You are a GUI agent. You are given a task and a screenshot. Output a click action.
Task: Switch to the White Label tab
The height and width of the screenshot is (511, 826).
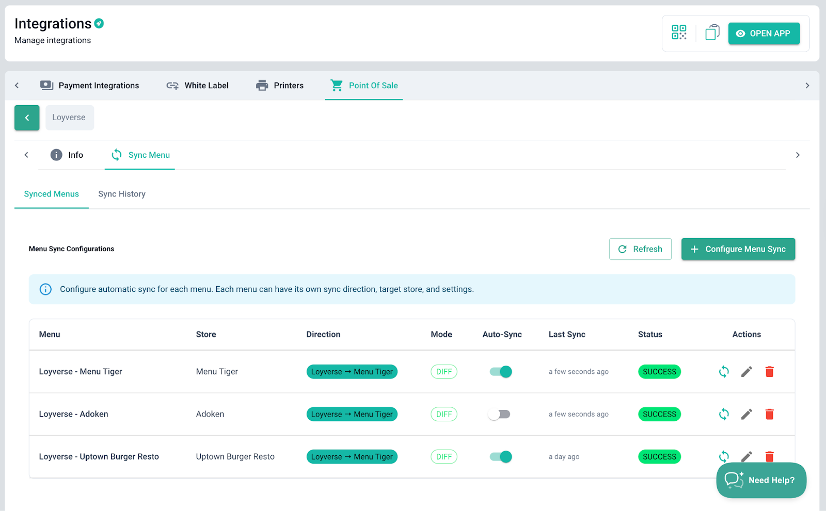(x=198, y=86)
